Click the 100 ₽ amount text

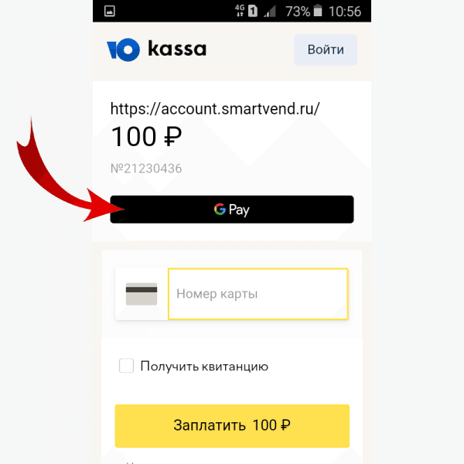(x=146, y=136)
